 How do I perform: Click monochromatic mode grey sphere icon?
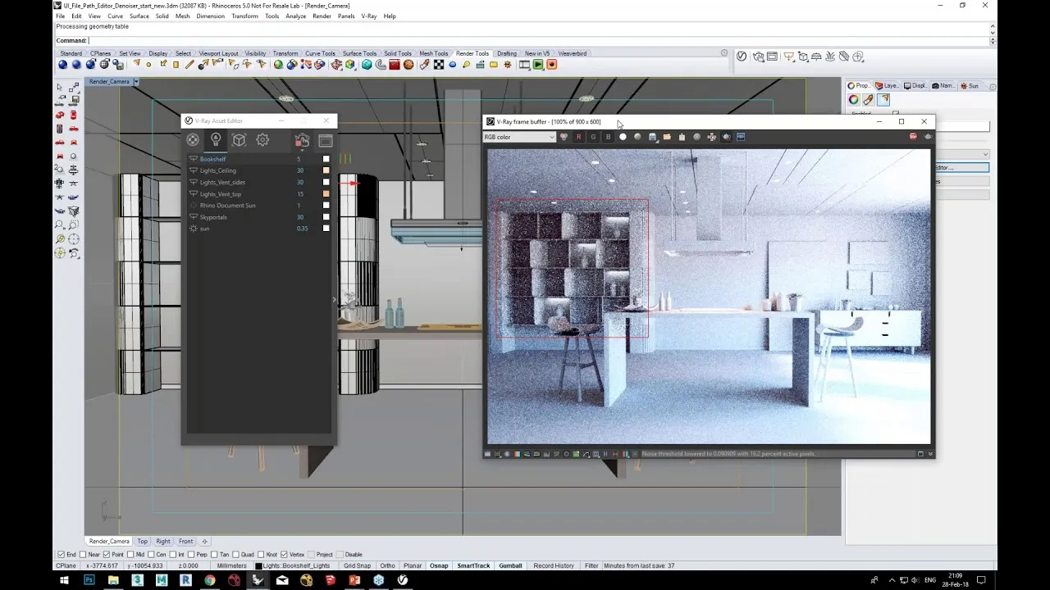pyautogui.click(x=637, y=137)
